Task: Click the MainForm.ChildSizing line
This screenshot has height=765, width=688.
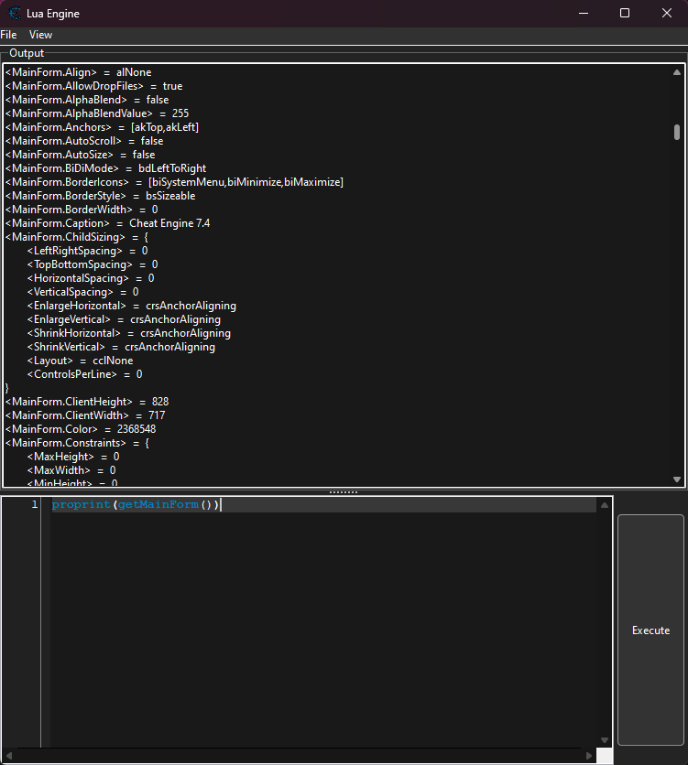Action: 77,237
